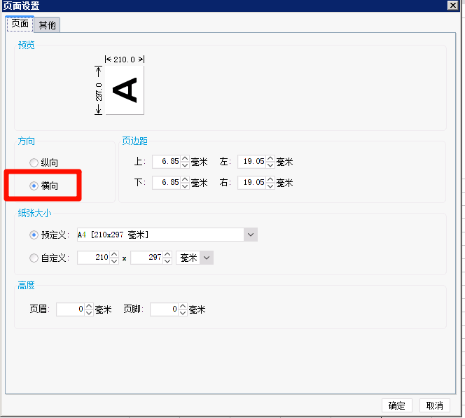Increase the 页眉 header height

(x=89, y=306)
